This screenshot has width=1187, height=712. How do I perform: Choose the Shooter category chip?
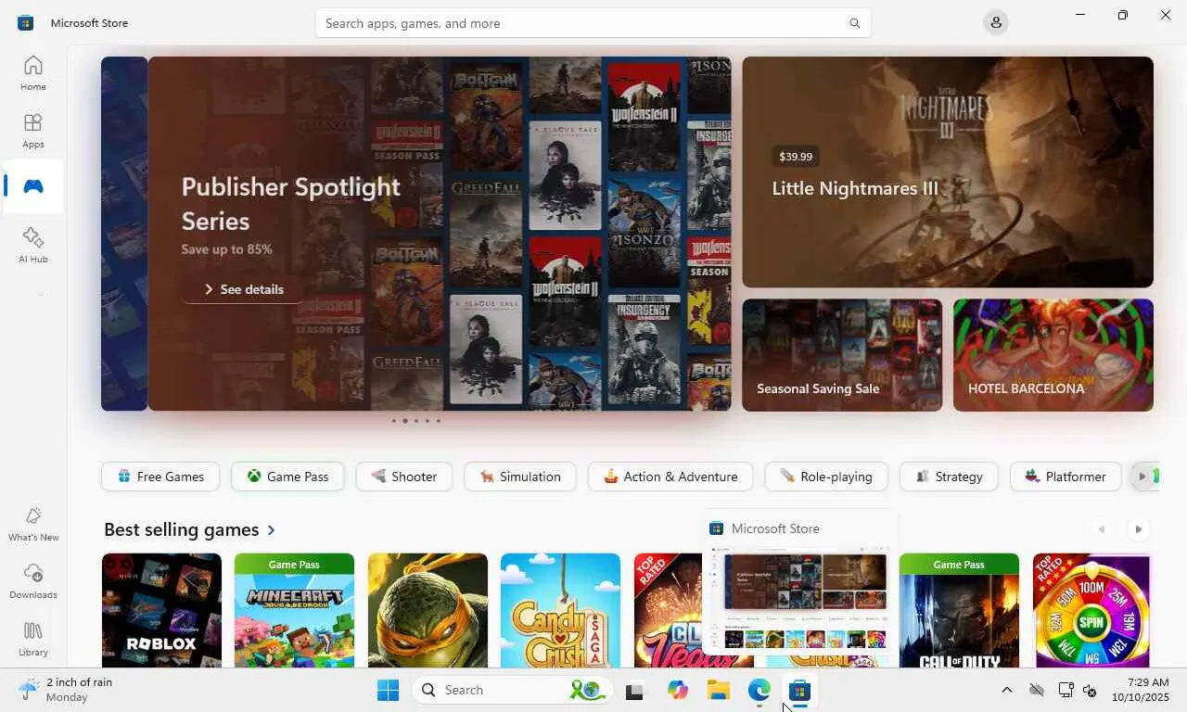pos(403,477)
